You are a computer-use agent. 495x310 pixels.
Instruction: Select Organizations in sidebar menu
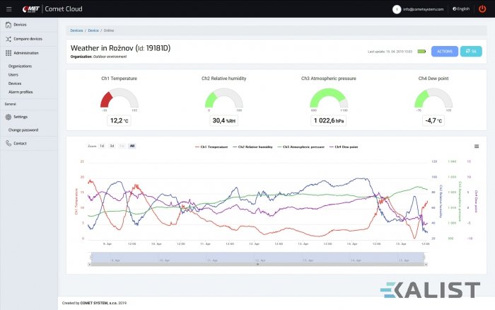click(x=20, y=66)
